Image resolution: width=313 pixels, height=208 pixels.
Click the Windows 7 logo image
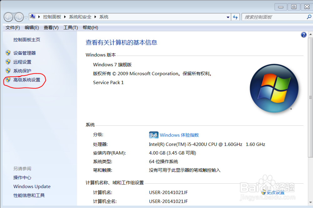click(274, 88)
